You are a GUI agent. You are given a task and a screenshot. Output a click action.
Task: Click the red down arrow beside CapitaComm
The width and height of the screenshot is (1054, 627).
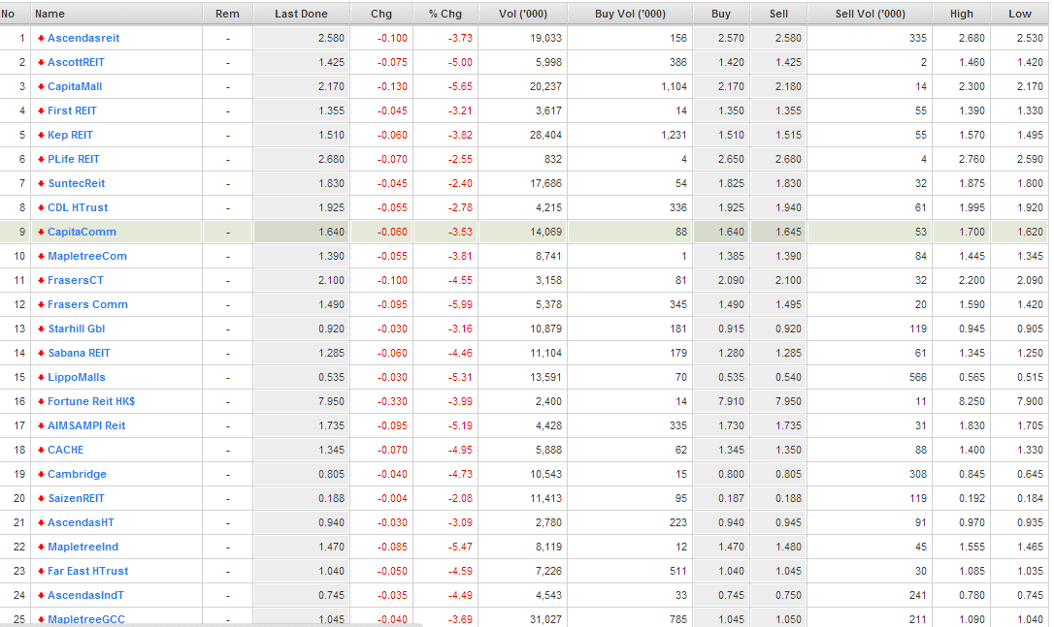(41, 232)
